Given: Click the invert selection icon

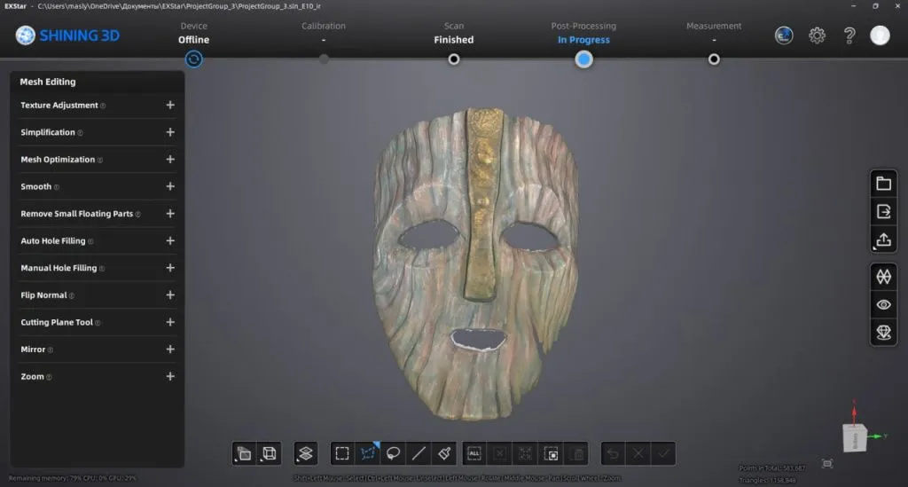Looking at the screenshot, I should pyautogui.click(x=551, y=453).
